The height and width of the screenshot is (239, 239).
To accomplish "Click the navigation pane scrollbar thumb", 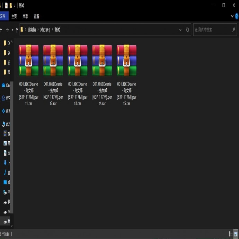I will coord(11,147).
